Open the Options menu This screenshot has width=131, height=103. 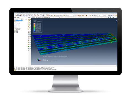point(38,14)
